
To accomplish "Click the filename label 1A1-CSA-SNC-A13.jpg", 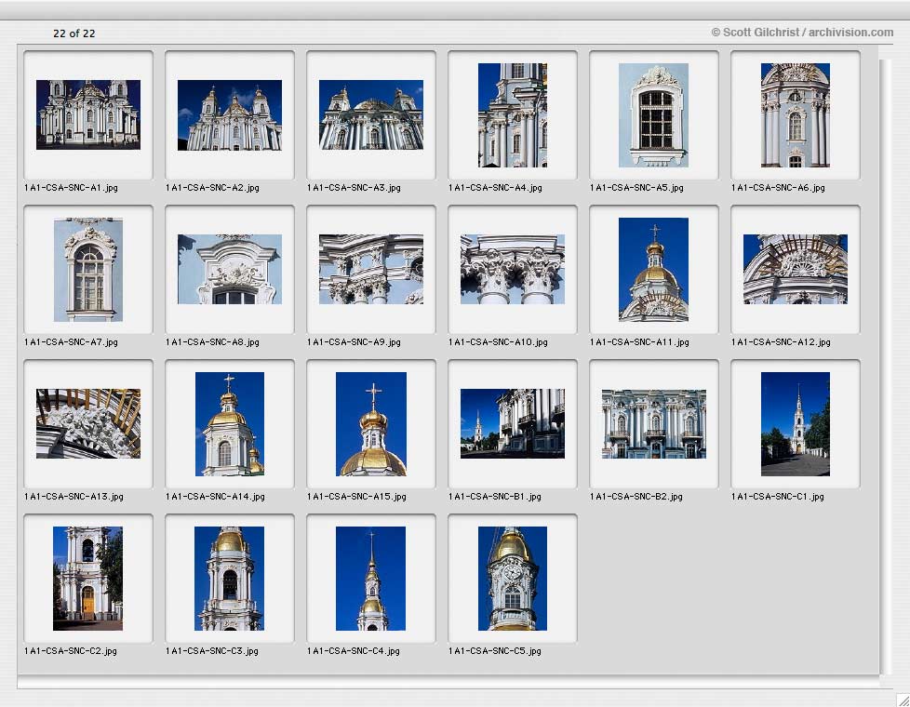I will click(x=74, y=496).
